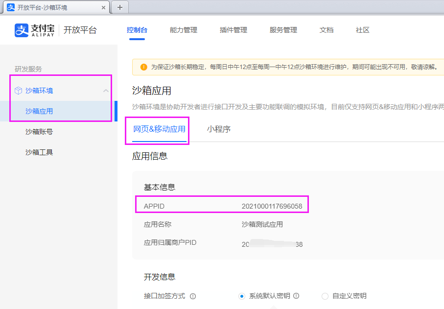Click the sandbox environment cube icon
444x309 pixels.
[x=19, y=91]
